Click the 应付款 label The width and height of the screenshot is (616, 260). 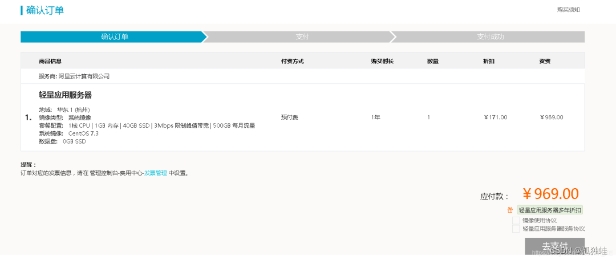click(494, 196)
